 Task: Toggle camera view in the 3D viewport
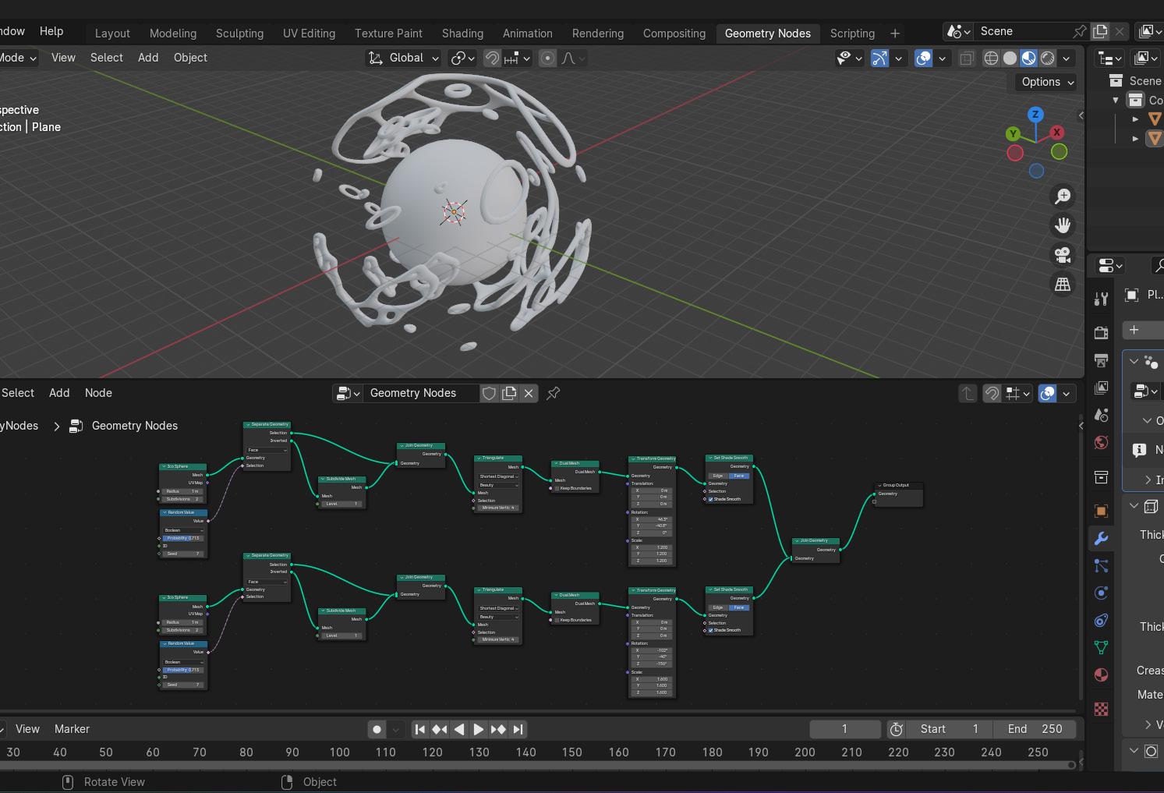coord(1063,255)
